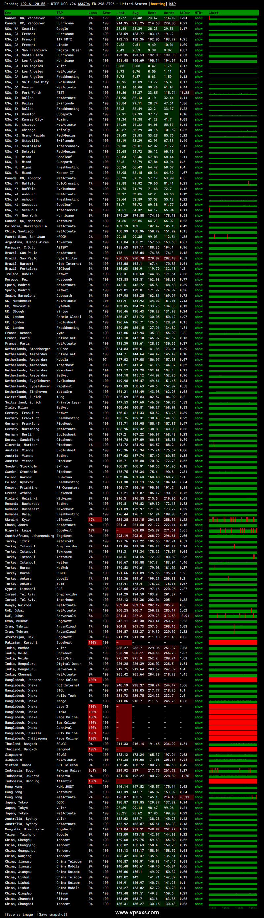
Task: Select the 100% loss cell for Karachi
Action: pos(94,643)
